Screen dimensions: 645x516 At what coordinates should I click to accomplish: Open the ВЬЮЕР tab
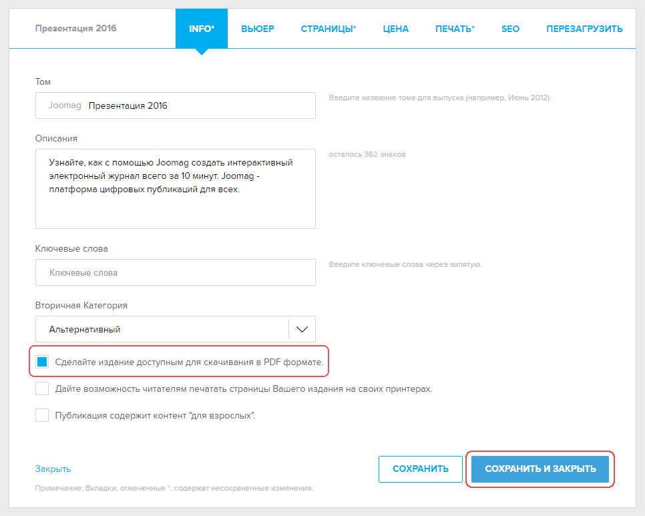coord(258,29)
